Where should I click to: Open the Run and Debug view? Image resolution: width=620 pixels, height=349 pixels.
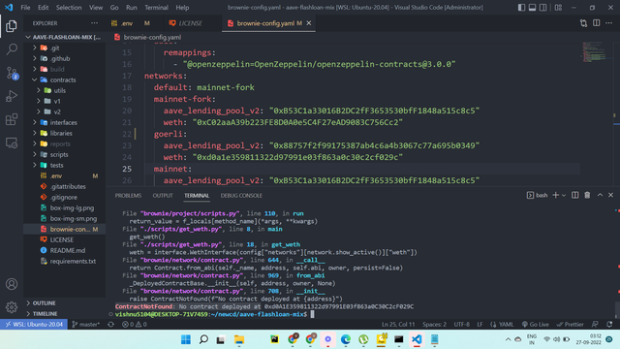click(x=12, y=96)
